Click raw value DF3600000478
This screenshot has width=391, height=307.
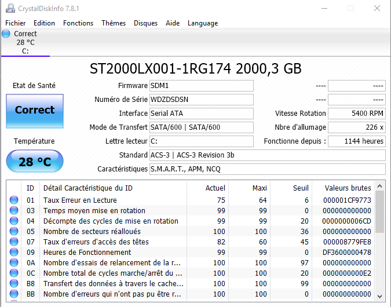click(x=347, y=253)
